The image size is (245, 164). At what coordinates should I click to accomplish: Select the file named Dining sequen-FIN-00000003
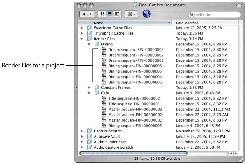coord(135,82)
